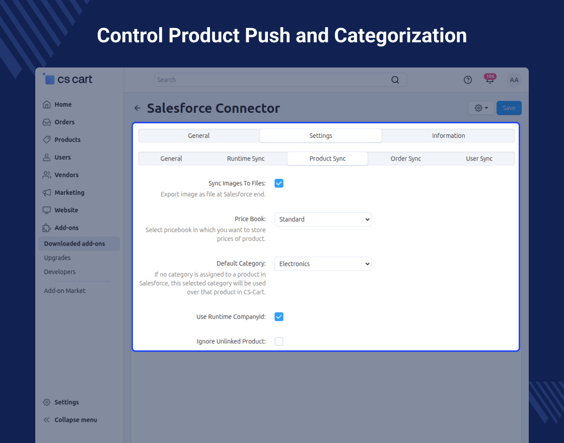Go back using the arrow beside Salesforce Connector
This screenshot has height=443, width=564.
(x=137, y=108)
